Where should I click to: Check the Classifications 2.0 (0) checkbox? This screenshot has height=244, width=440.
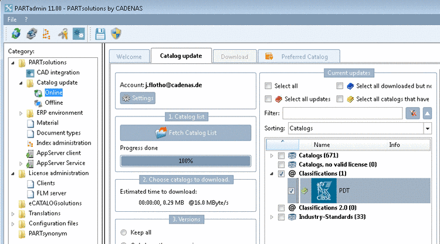tap(281, 208)
